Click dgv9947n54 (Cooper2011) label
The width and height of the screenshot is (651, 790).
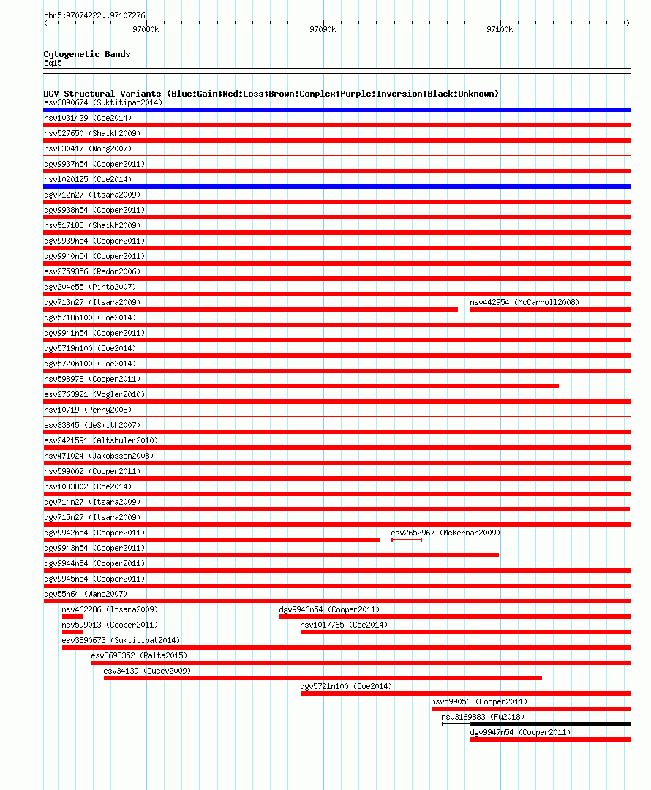(520, 732)
